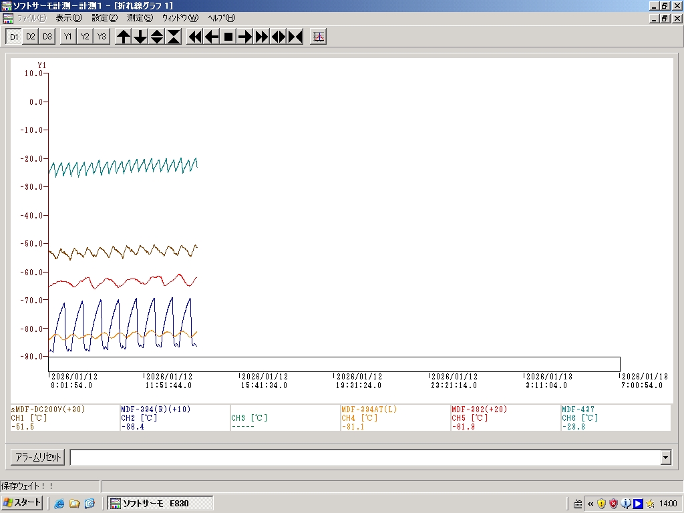Click the アラームリセット button
684x513 pixels.
38,458
